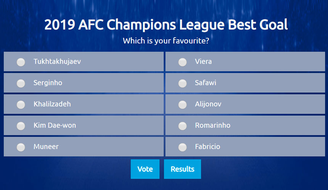Click the "Kim Dae-won" name text
This screenshot has width=328, height=190.
pos(55,125)
